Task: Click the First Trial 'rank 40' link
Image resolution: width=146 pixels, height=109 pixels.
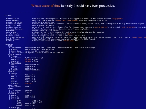Action: coord(128,27)
